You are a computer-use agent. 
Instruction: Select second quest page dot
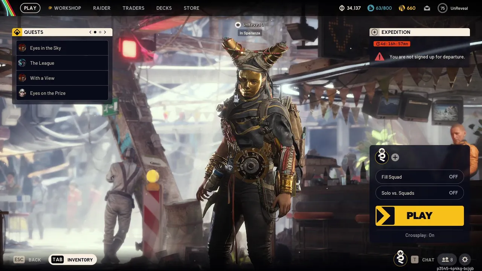100,32
